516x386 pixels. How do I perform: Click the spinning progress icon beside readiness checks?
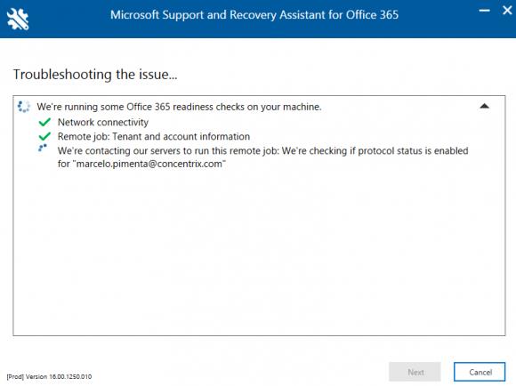(x=24, y=107)
